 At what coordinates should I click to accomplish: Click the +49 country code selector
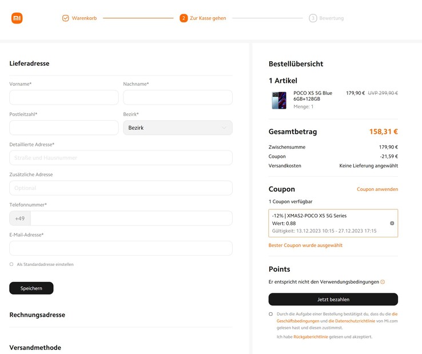pos(20,218)
